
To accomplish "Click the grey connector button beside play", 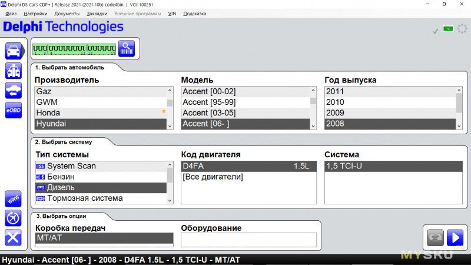I will tap(435, 238).
